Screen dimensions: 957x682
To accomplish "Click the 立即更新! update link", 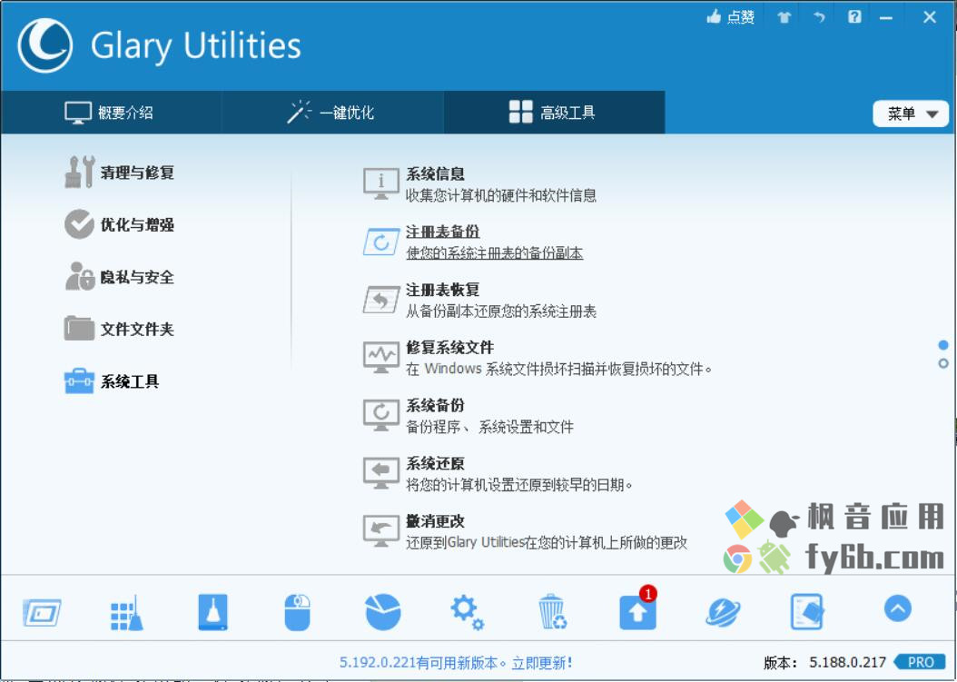I will tap(542, 662).
